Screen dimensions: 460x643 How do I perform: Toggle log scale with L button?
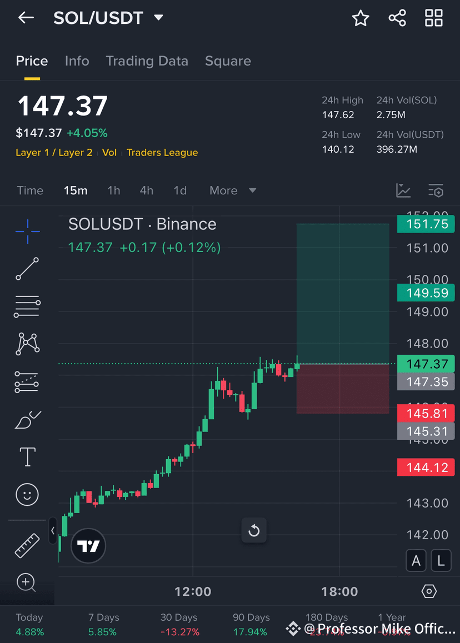pyautogui.click(x=441, y=561)
